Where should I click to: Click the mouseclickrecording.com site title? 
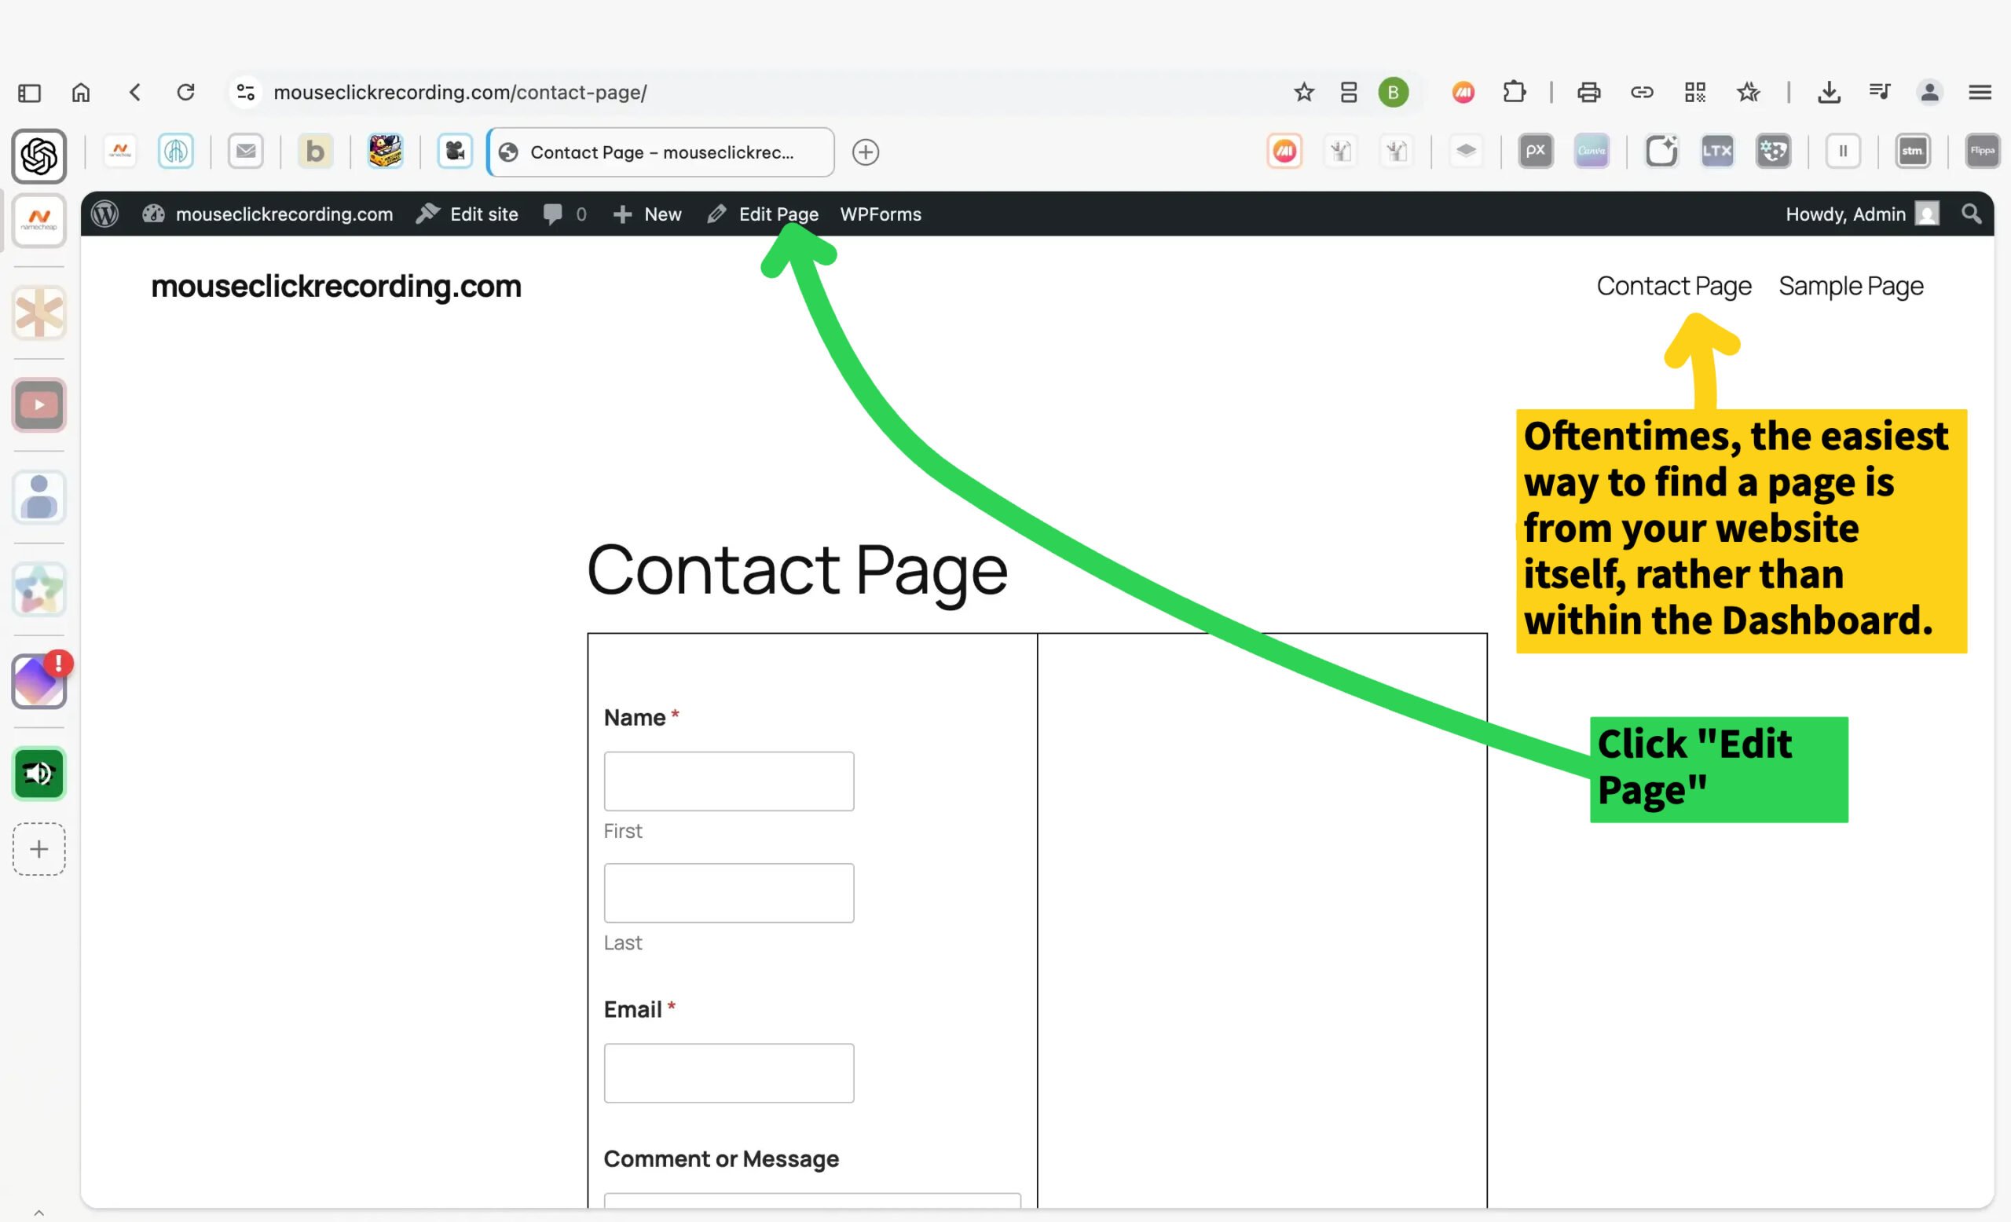click(x=335, y=287)
